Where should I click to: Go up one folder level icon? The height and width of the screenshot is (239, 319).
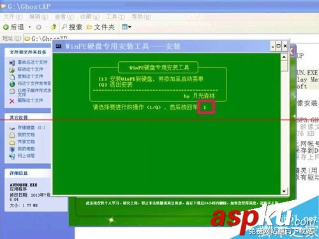pos(54,27)
